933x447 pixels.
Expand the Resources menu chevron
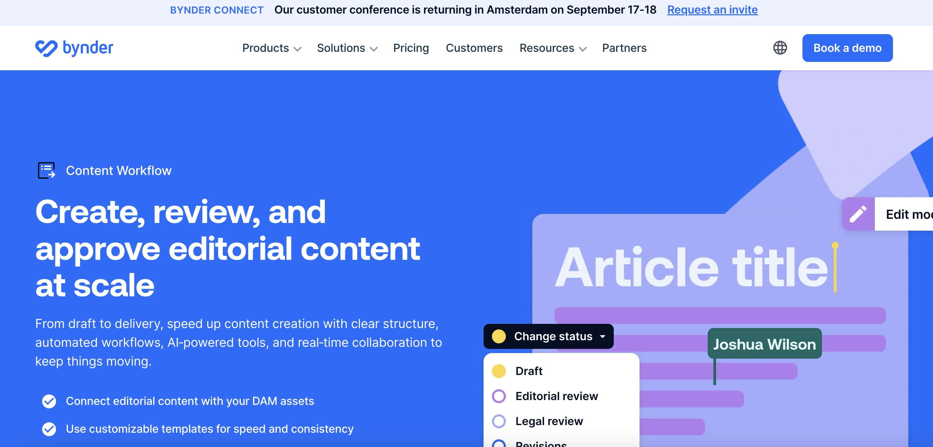tap(582, 49)
